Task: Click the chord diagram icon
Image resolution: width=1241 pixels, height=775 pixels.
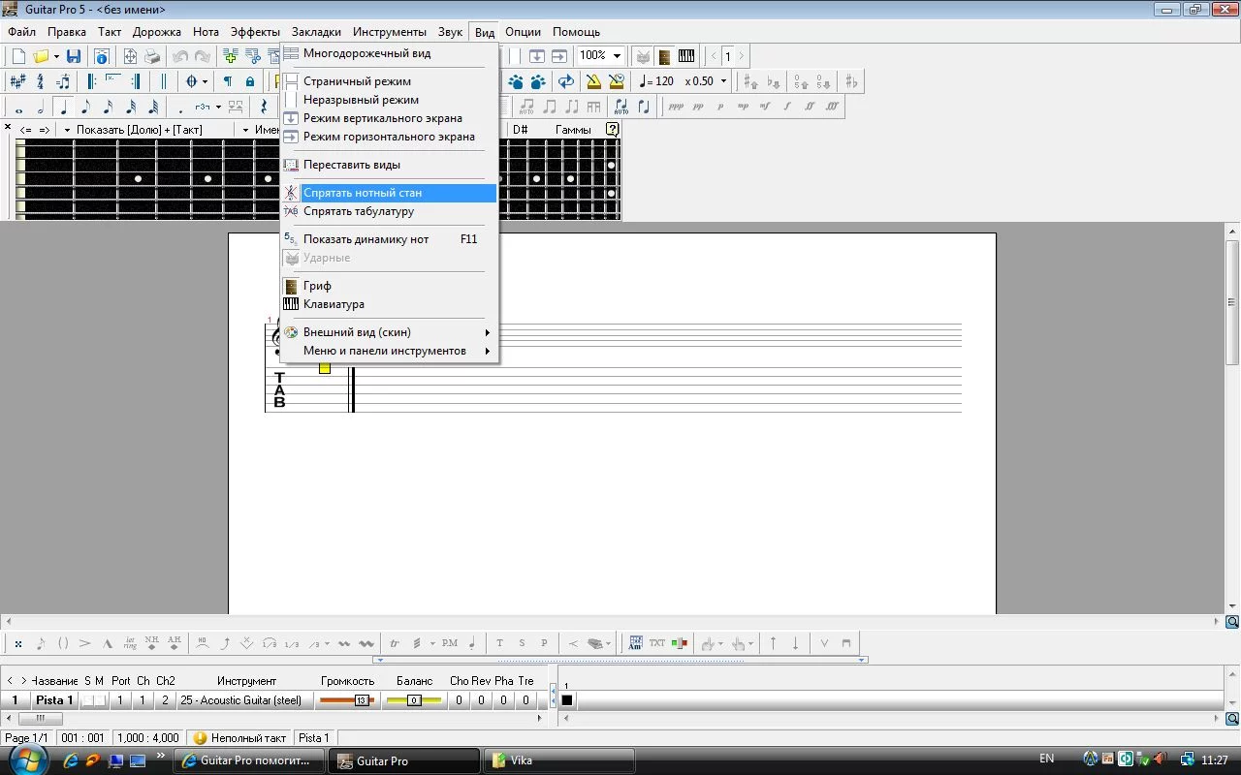Action: click(x=635, y=642)
